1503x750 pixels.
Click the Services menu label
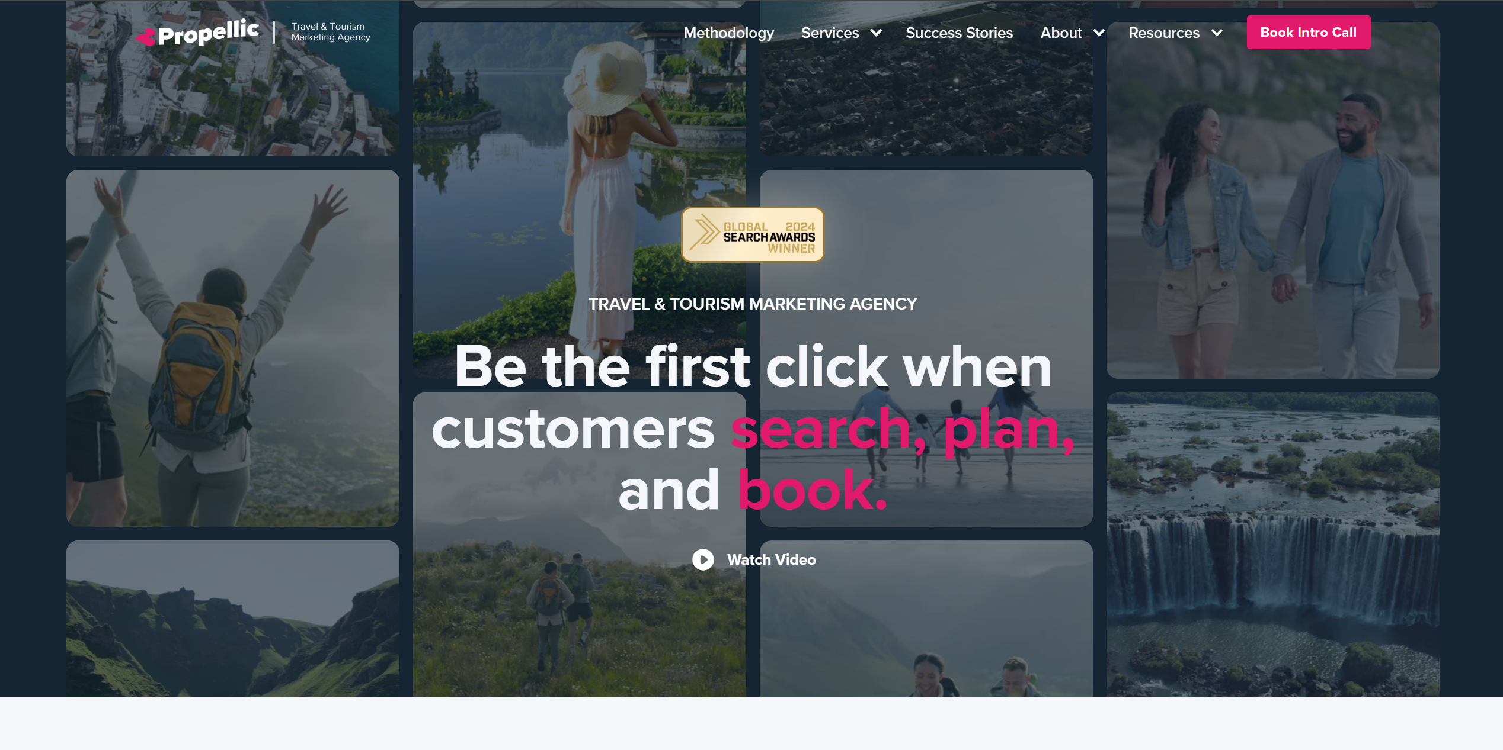pyautogui.click(x=830, y=33)
